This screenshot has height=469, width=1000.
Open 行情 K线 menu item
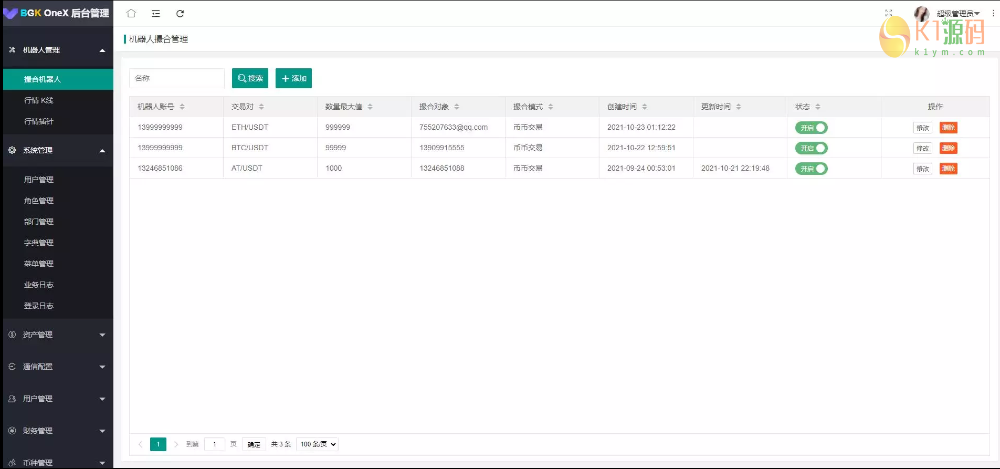tap(58, 100)
